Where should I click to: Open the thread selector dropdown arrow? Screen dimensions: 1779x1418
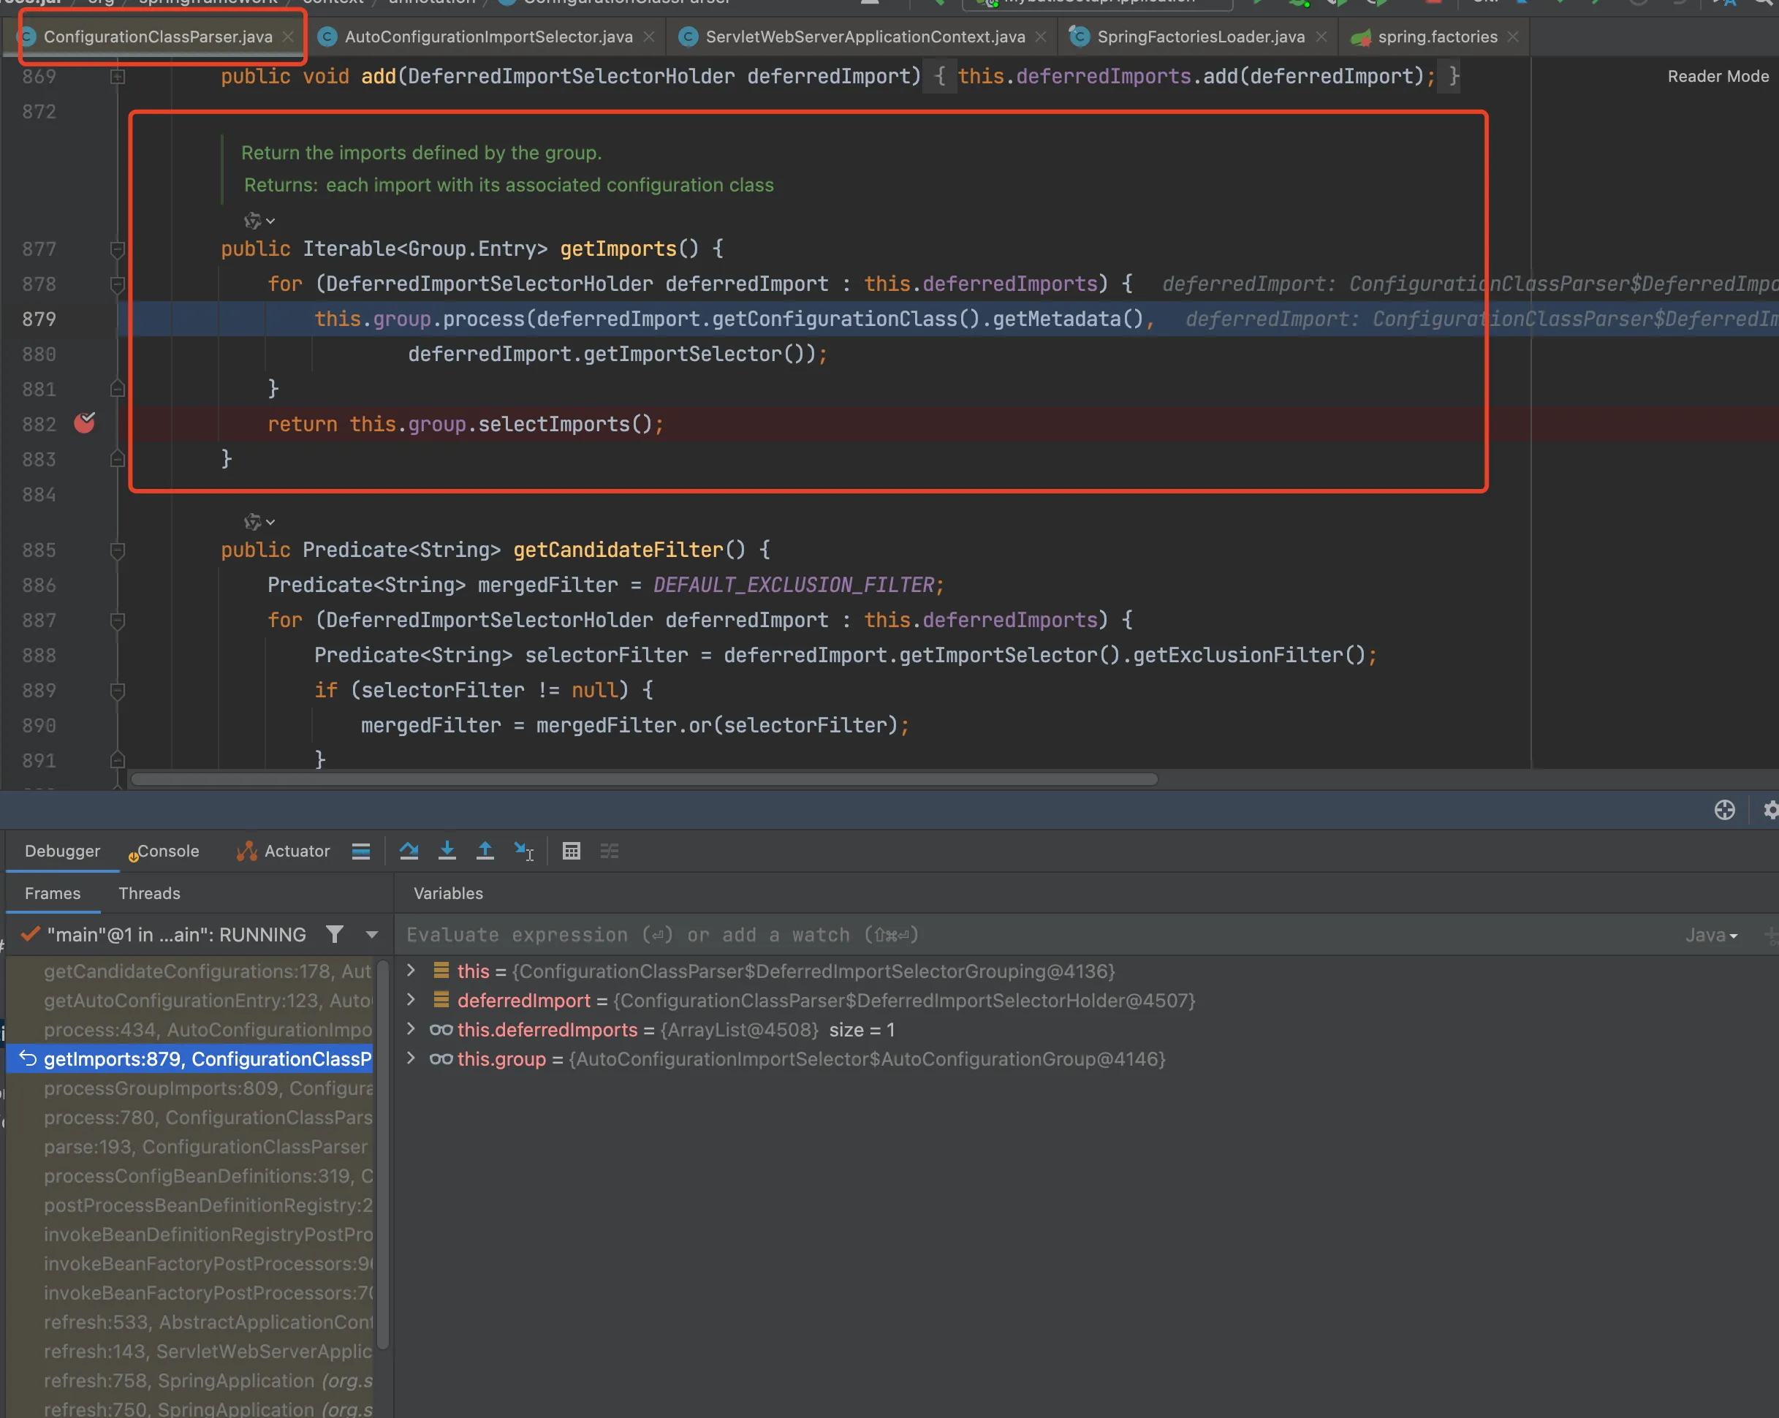coord(372,934)
